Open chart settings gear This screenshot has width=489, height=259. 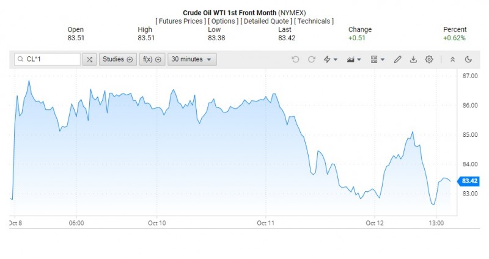(429, 59)
